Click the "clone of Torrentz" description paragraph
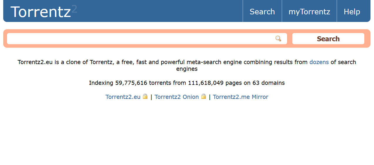This screenshot has height=165, width=374. point(187,66)
